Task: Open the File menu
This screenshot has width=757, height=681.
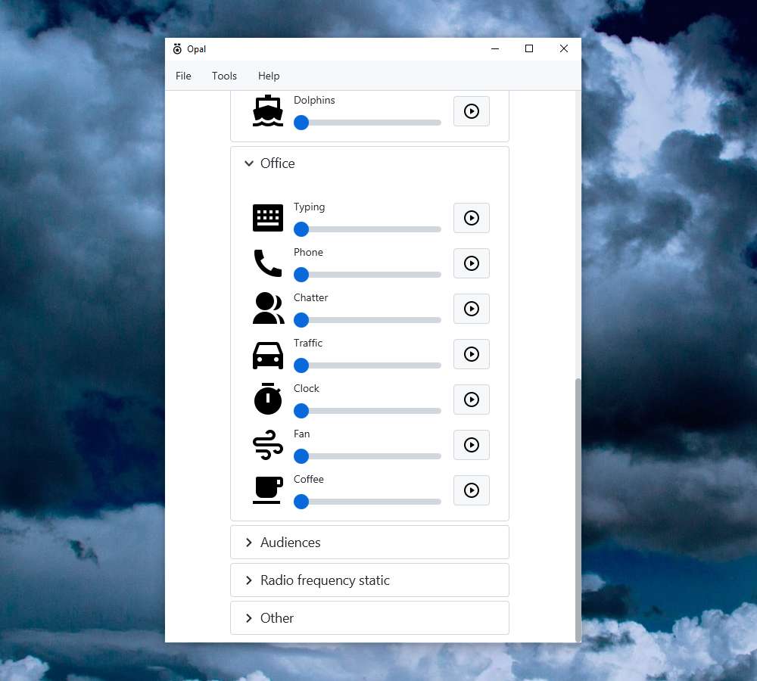Action: click(183, 76)
